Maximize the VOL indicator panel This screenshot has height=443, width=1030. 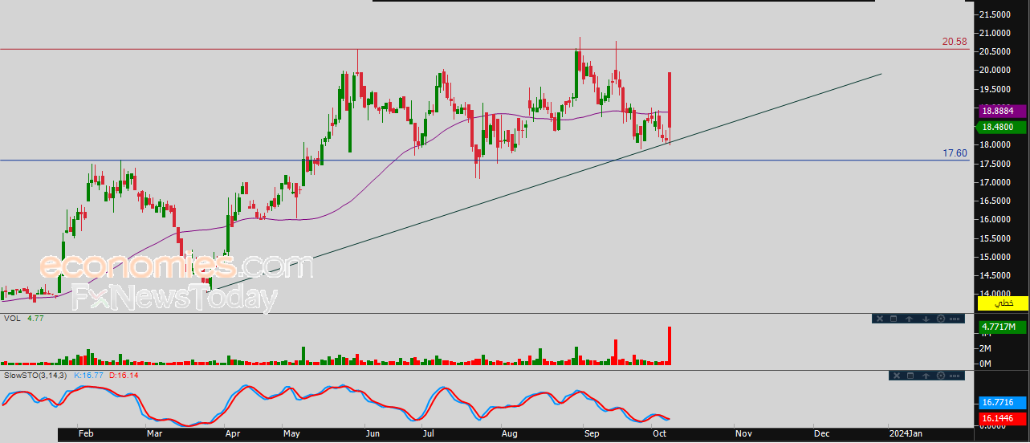coord(894,319)
